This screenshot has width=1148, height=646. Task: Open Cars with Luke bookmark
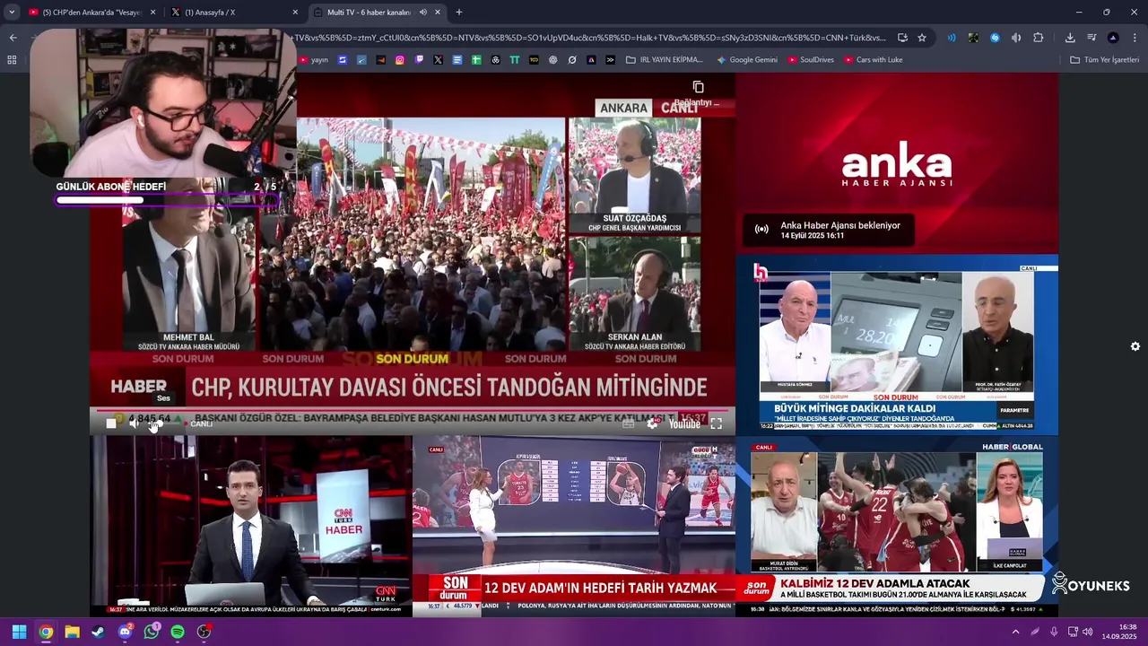click(x=873, y=60)
